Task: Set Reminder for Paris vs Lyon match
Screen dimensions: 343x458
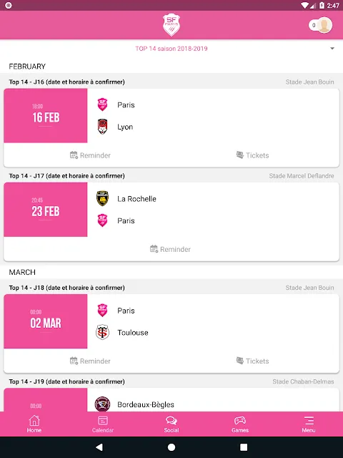Action: pos(90,155)
